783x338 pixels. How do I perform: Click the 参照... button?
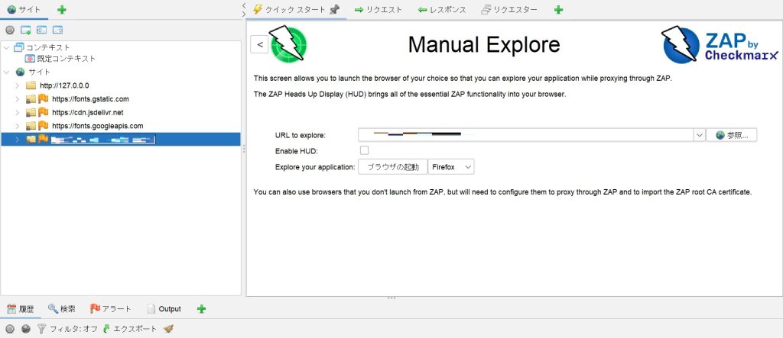732,135
